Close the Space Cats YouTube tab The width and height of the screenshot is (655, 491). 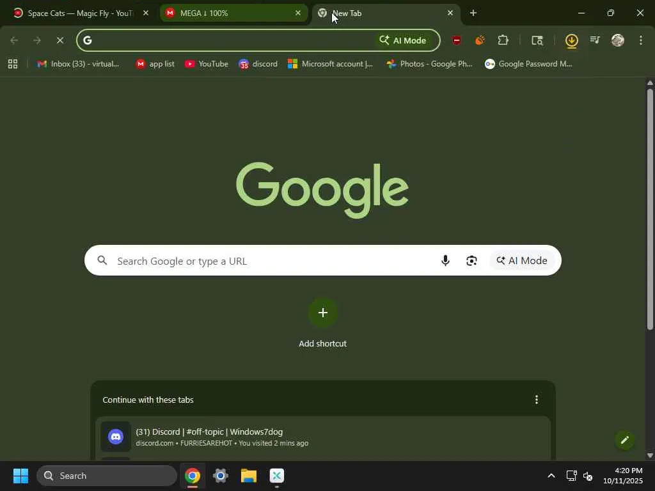pos(146,13)
